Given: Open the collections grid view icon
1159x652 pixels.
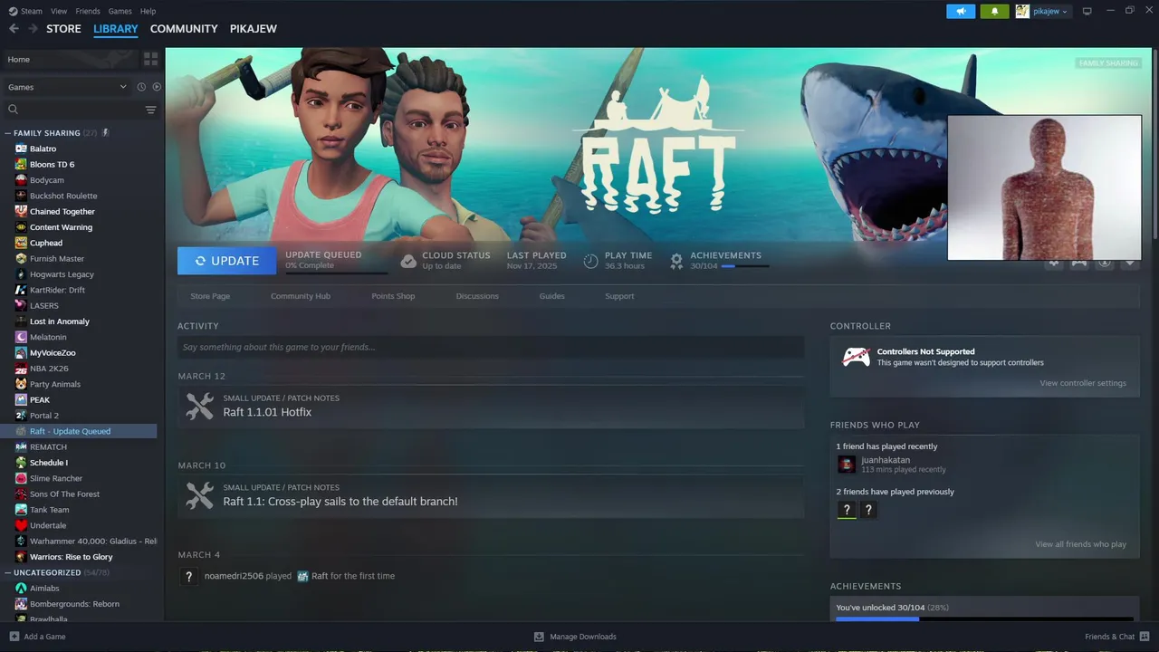Looking at the screenshot, I should (150, 59).
